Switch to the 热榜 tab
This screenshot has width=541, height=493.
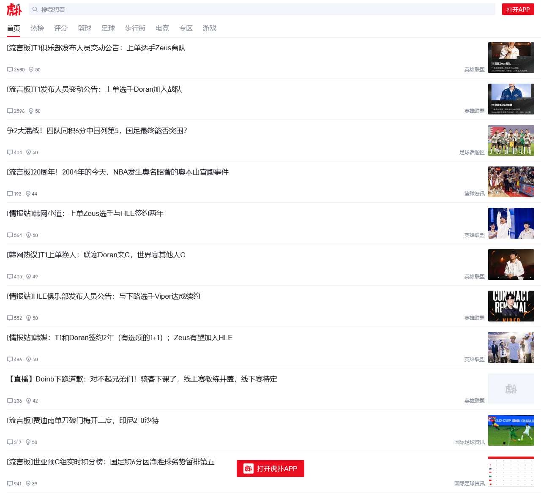[x=37, y=28]
